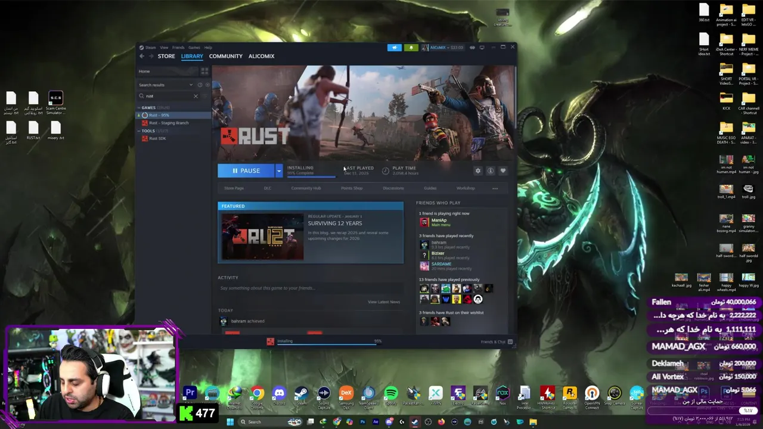The height and width of the screenshot is (429, 763).
Task: Click the library search field
Action: (x=167, y=96)
